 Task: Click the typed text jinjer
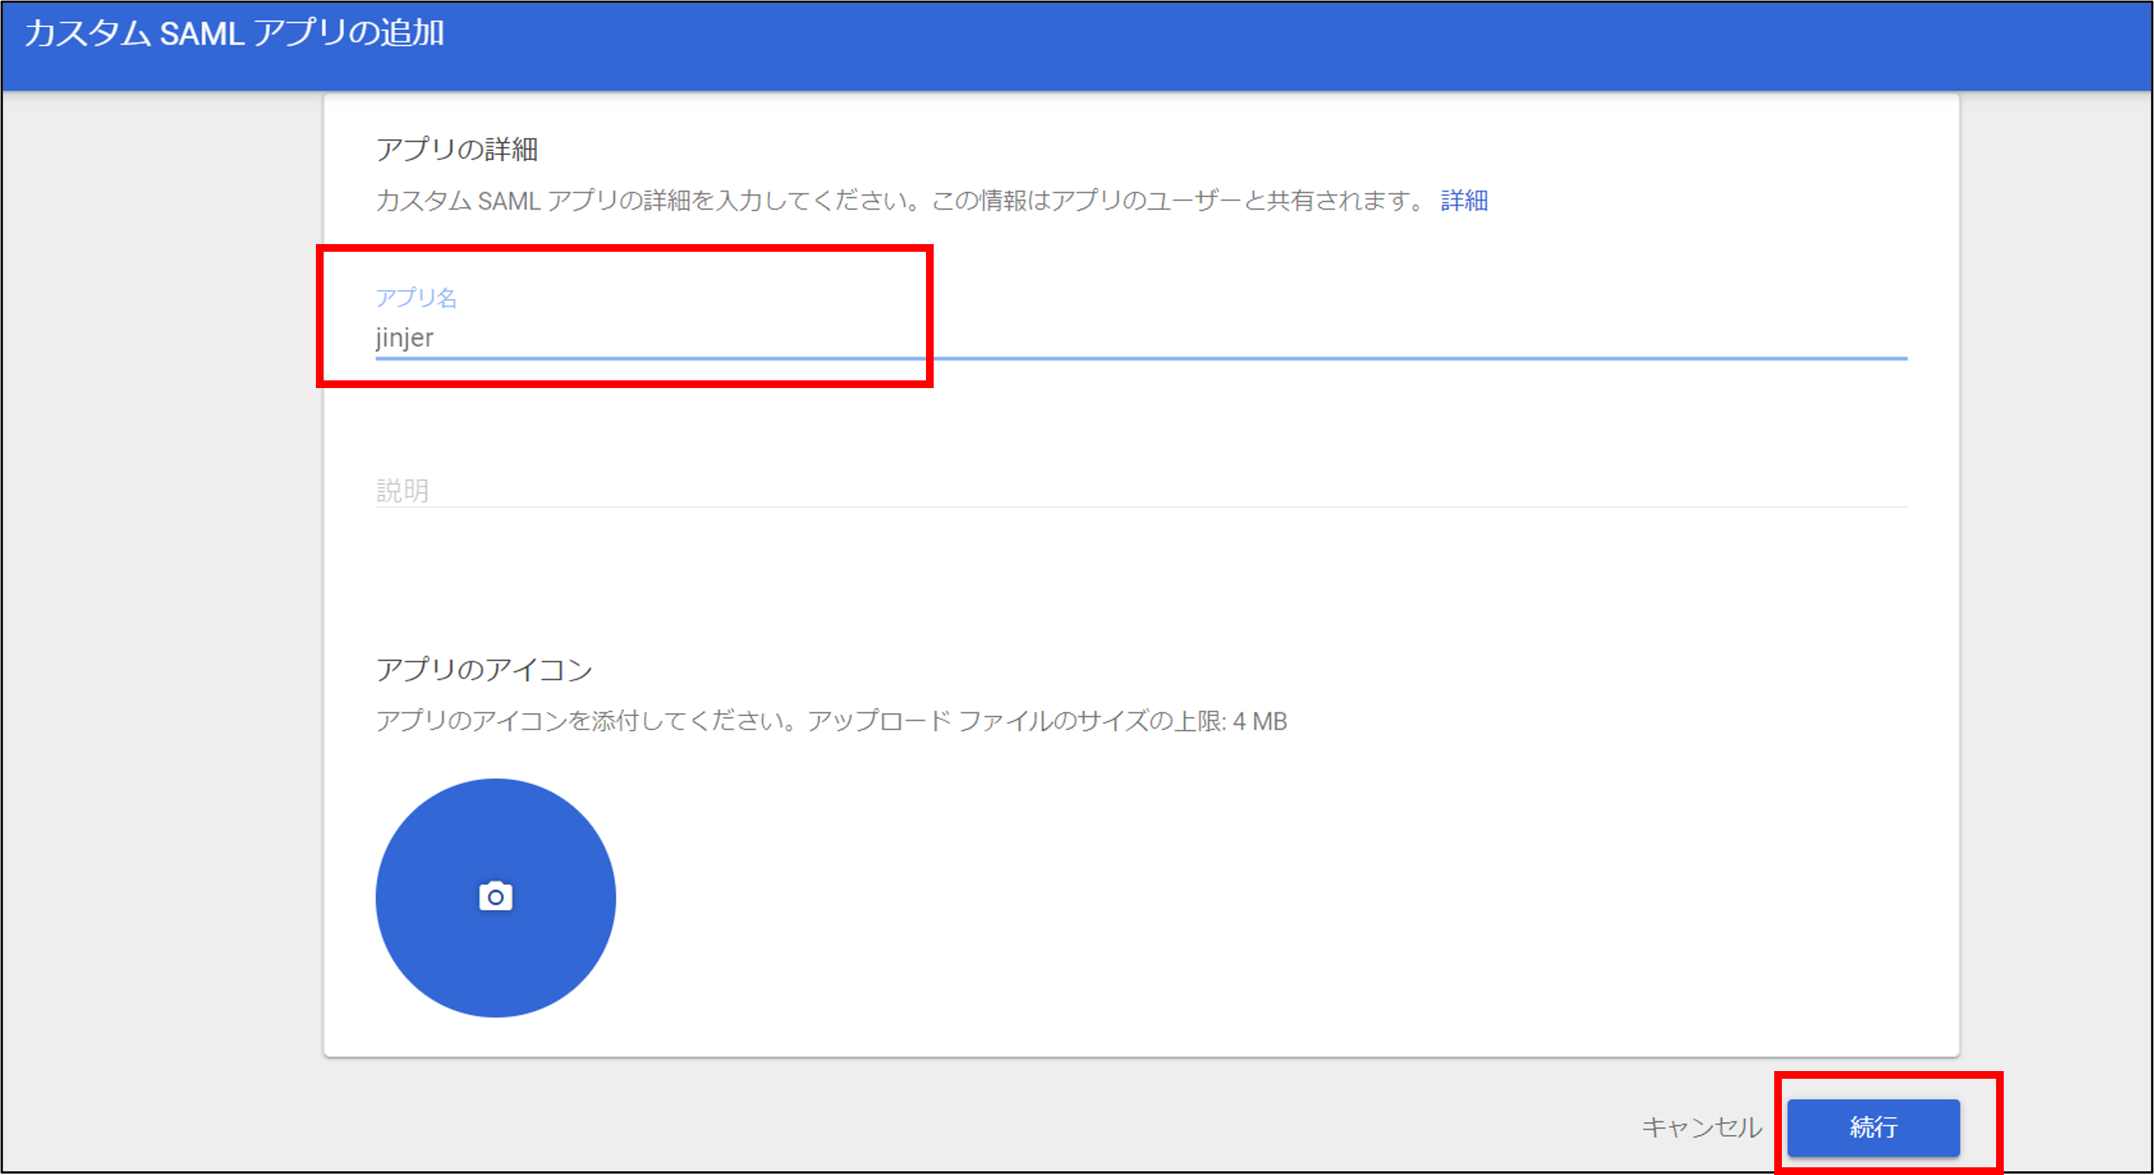click(x=404, y=337)
